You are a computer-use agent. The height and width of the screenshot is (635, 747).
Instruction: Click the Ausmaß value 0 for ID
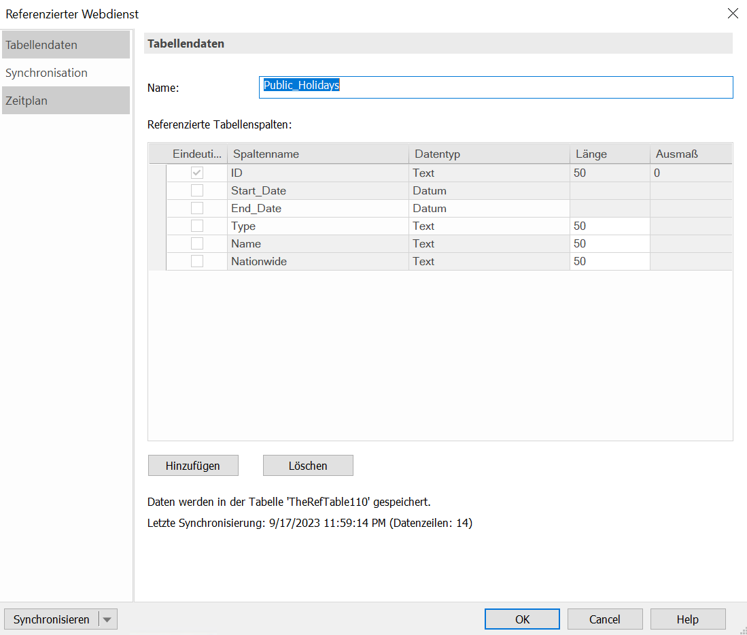click(x=691, y=173)
